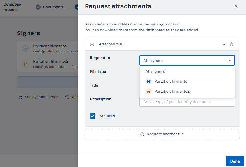Viewport: 246px width, 167px height.
Task: Select Partaker: firmante1 from dropdown list
Action: coord(187,81)
